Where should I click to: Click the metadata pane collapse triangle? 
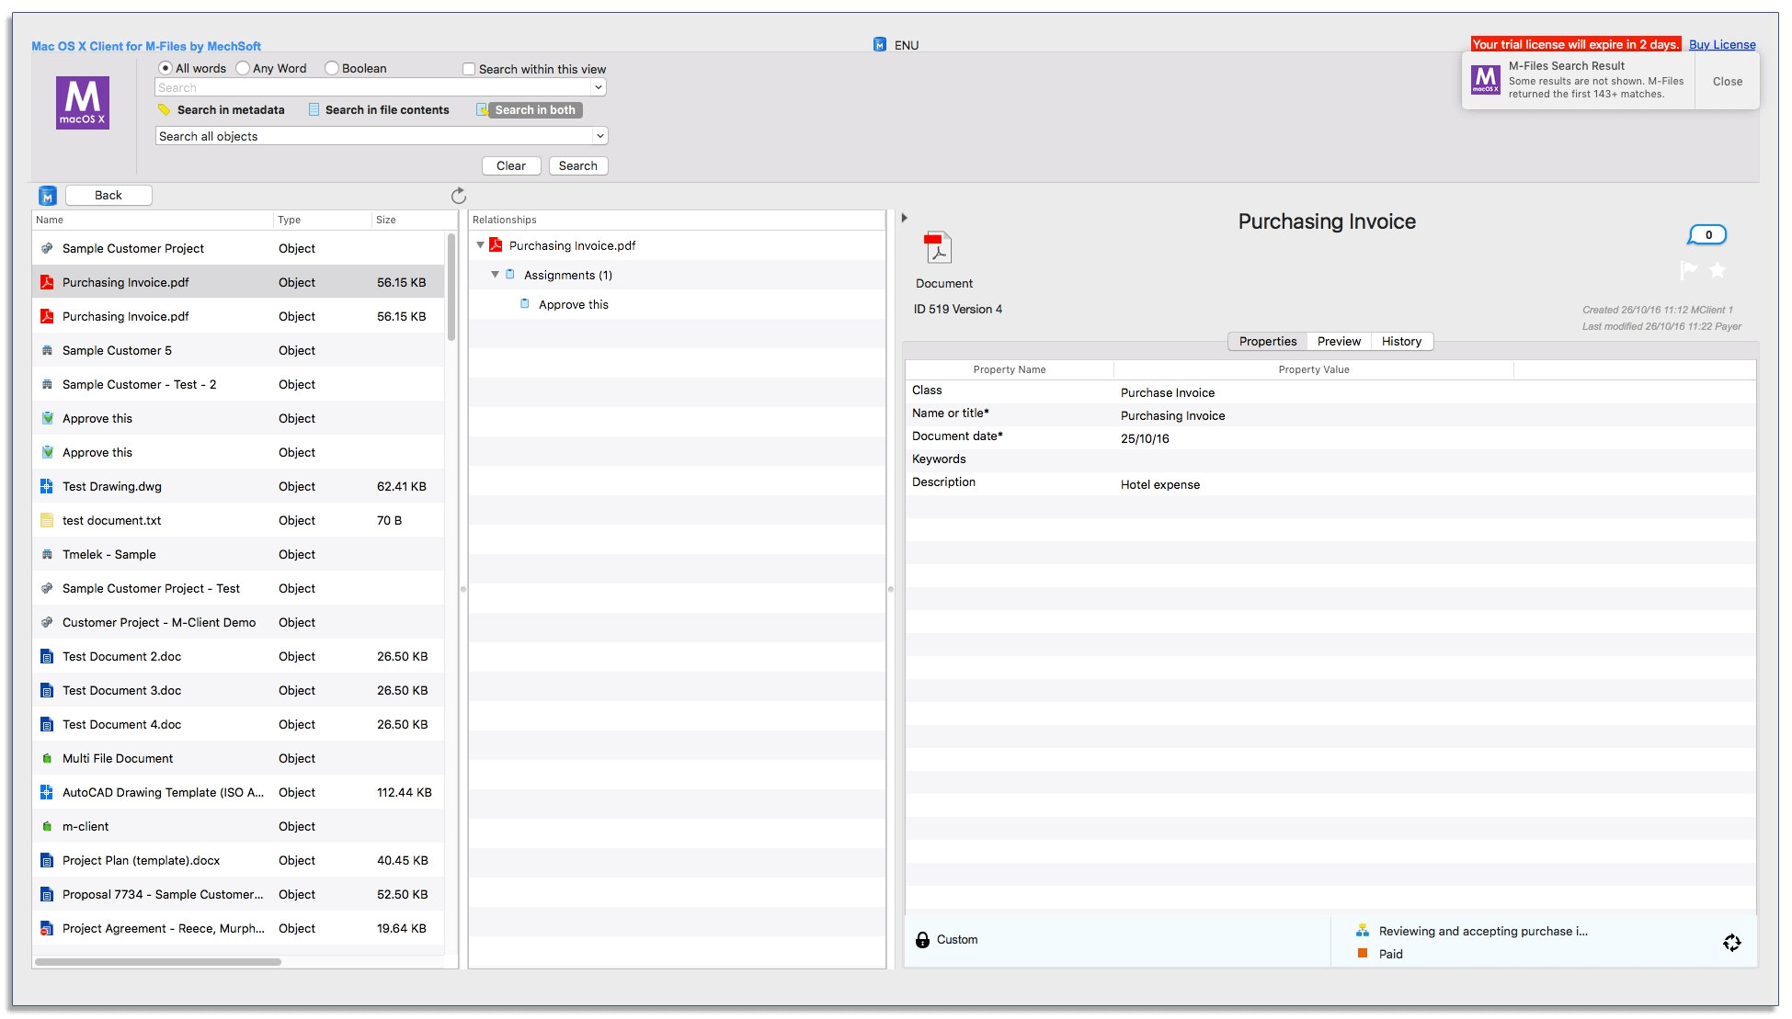click(905, 218)
